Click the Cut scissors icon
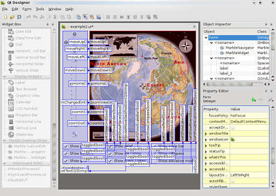This screenshot has height=196, width=276. tap(42, 17)
